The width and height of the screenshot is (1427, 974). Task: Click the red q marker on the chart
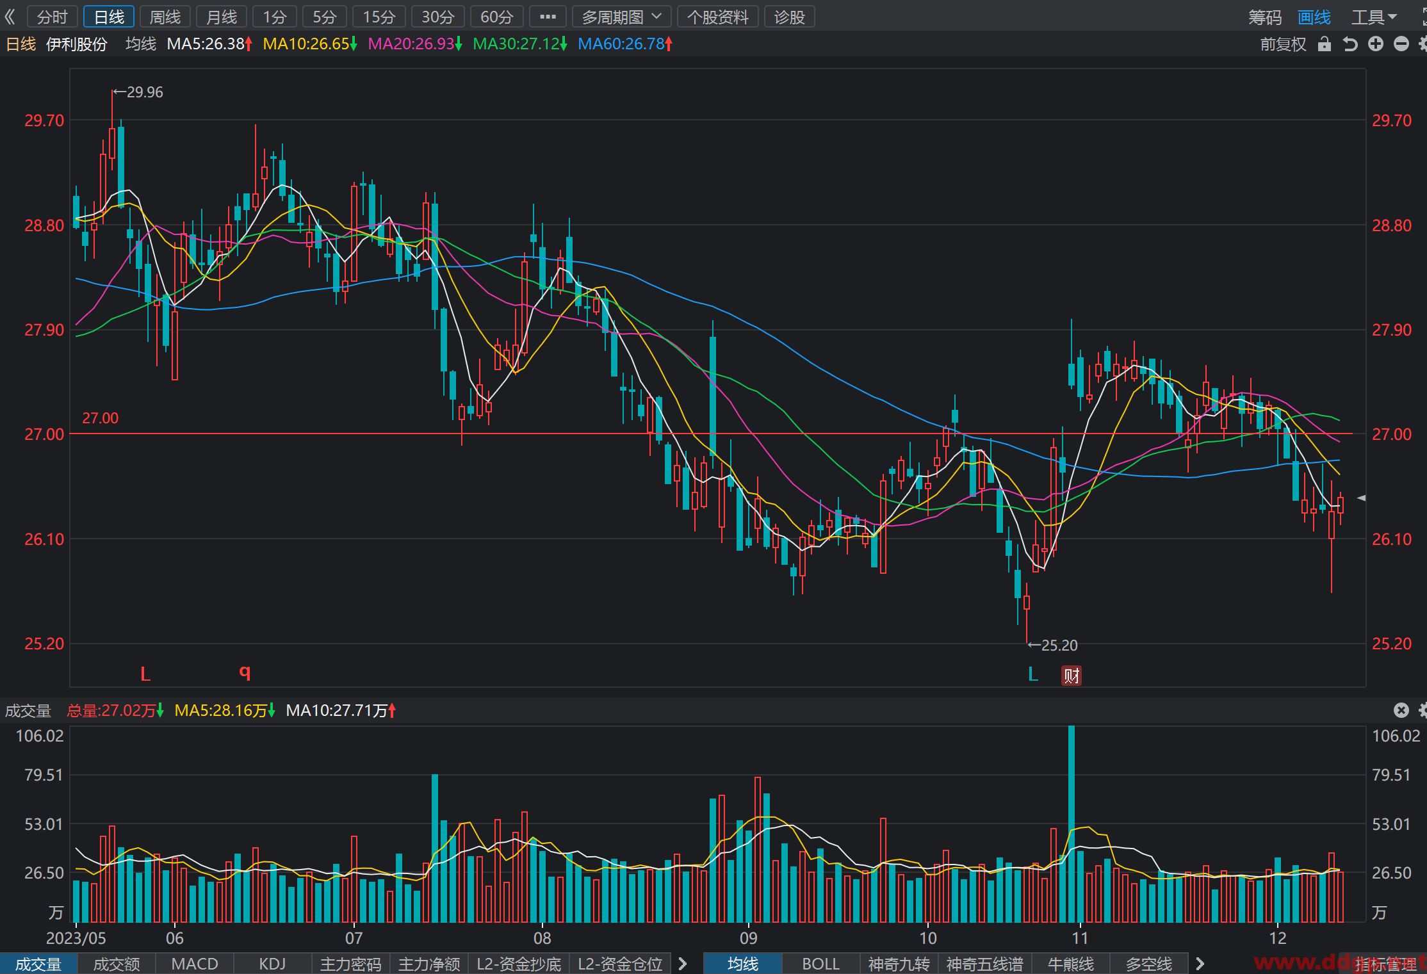245,672
